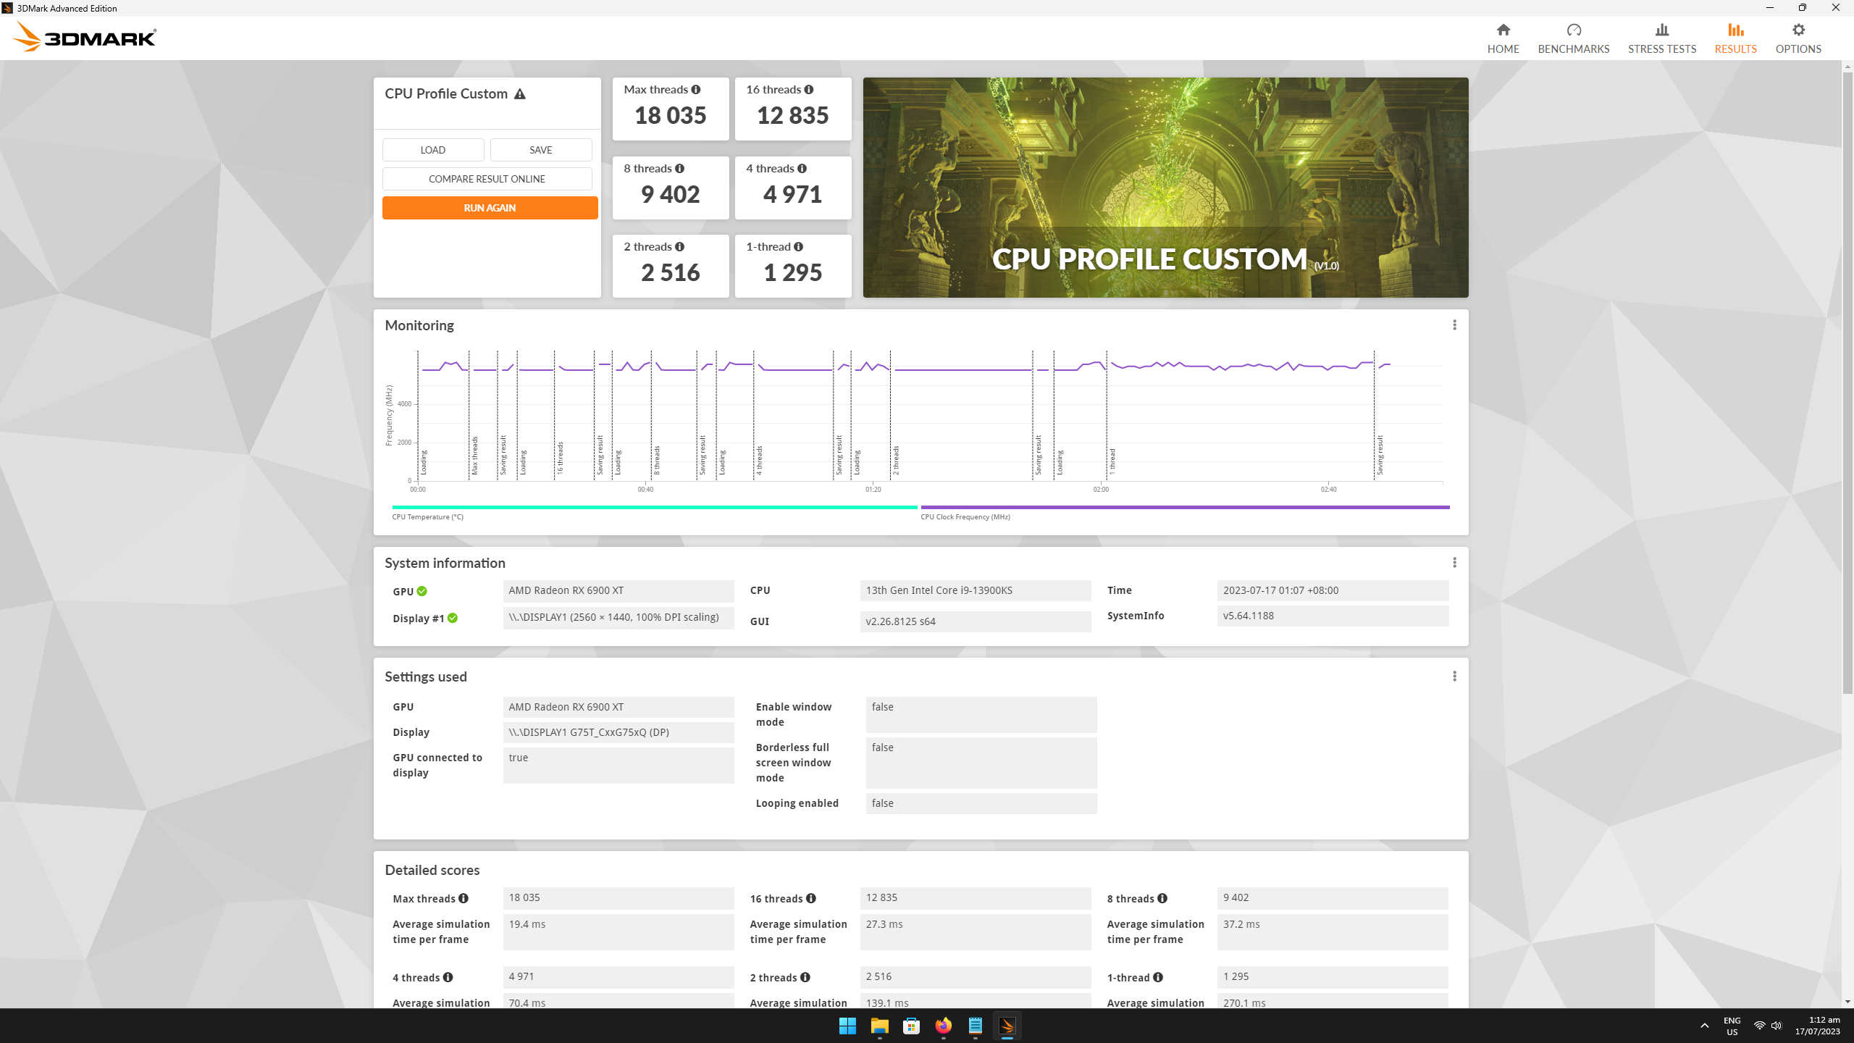This screenshot has height=1043, width=1854.
Task: Click the green check icon next to Display #1
Action: (453, 619)
